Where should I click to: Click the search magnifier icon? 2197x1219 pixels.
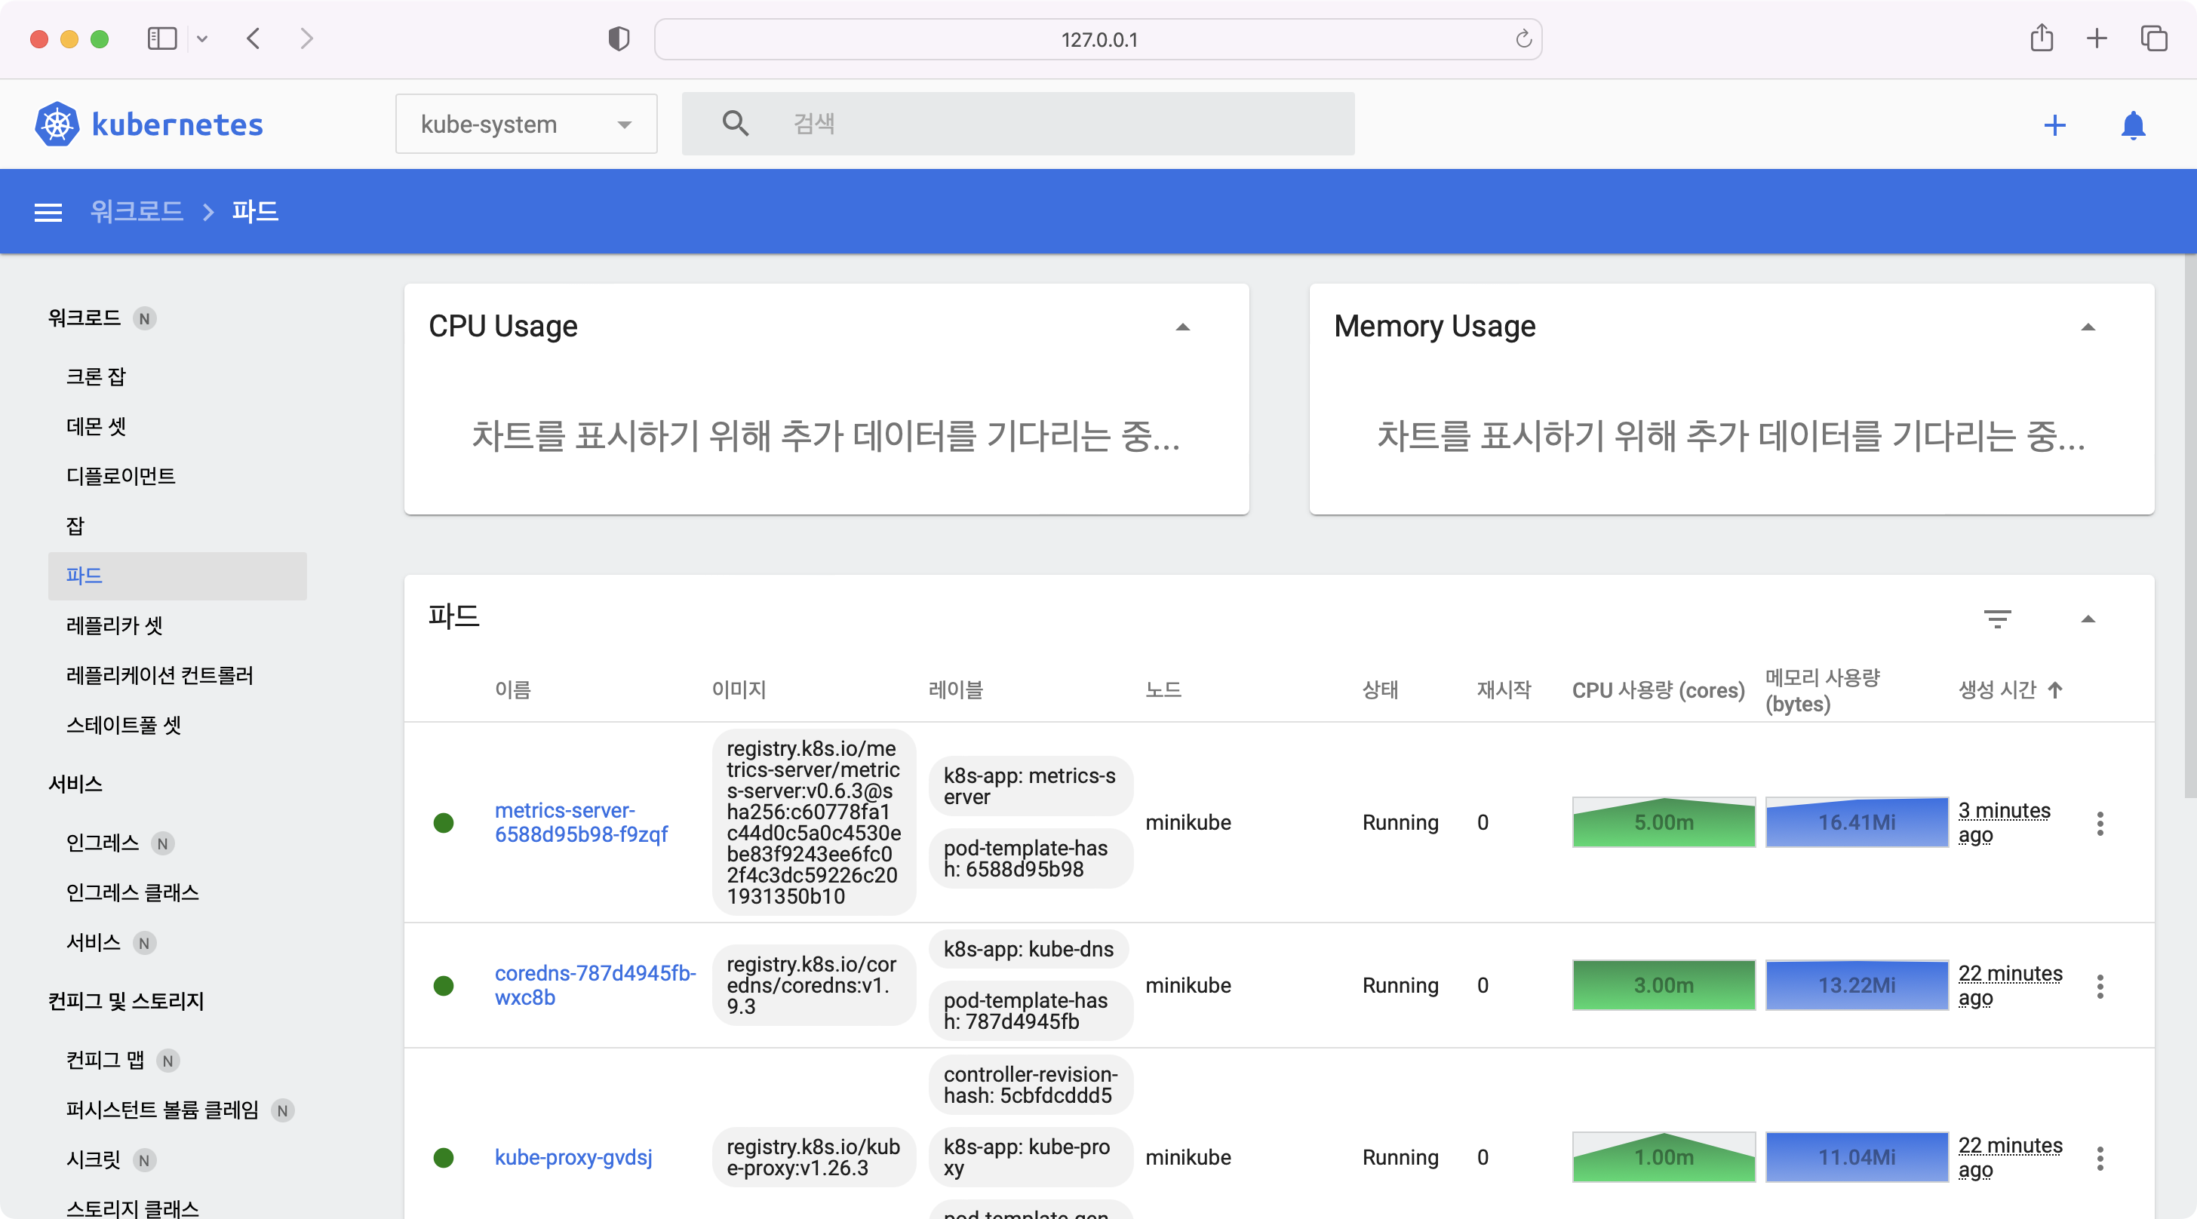point(735,124)
